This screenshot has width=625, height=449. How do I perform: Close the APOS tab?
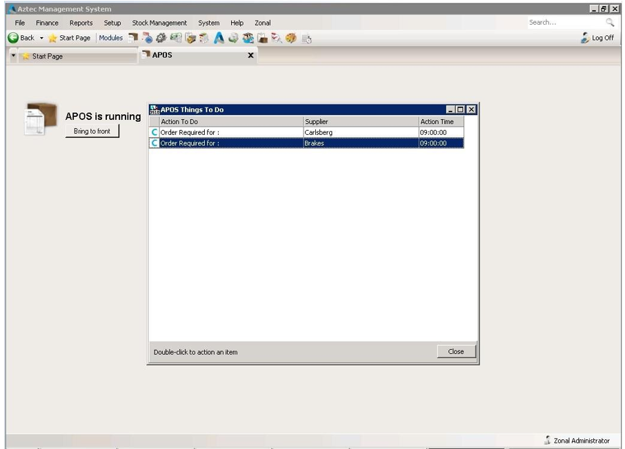(250, 55)
